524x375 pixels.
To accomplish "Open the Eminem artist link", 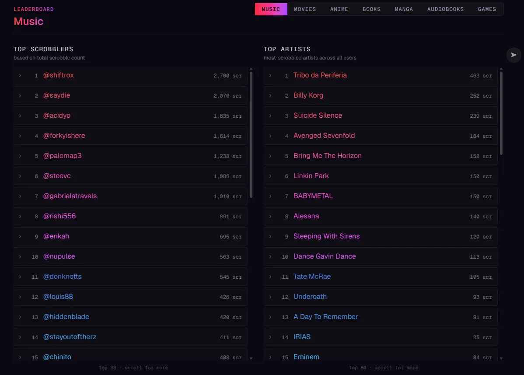I will [307, 357].
